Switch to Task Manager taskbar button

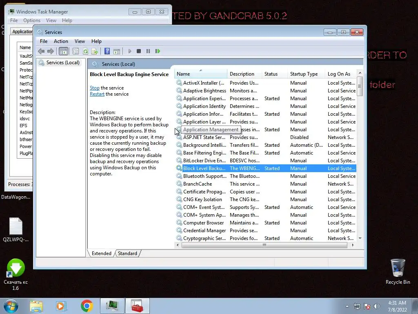tap(112, 306)
